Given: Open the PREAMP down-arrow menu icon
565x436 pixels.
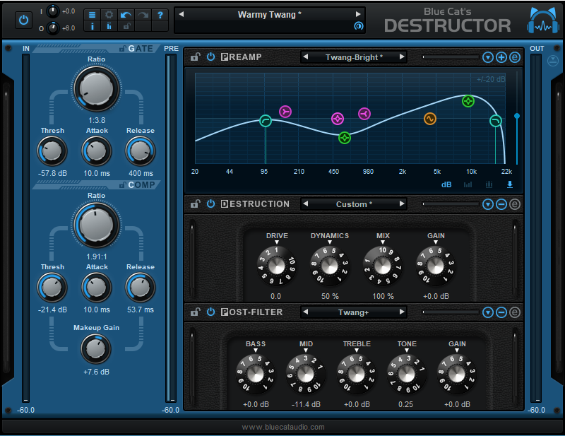Looking at the screenshot, I should (488, 57).
